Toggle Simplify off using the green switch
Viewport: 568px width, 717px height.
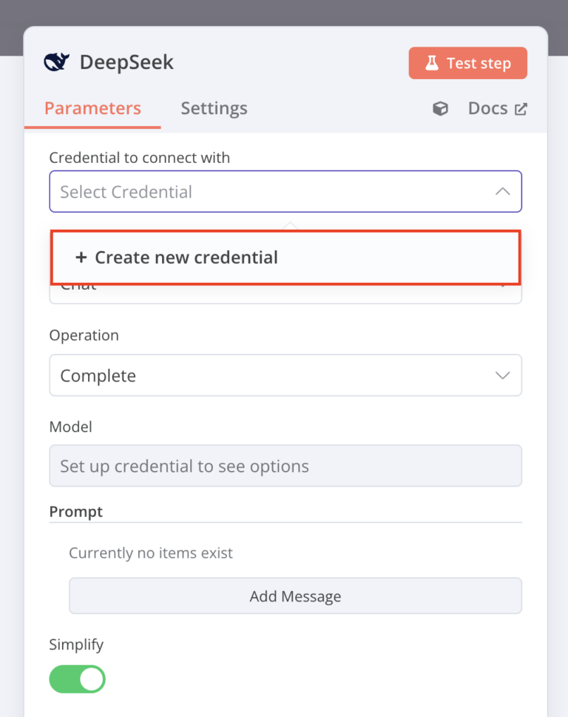(77, 679)
